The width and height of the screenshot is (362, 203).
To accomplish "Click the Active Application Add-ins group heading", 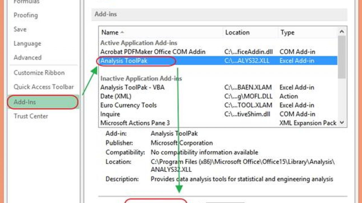I will [x=139, y=43].
